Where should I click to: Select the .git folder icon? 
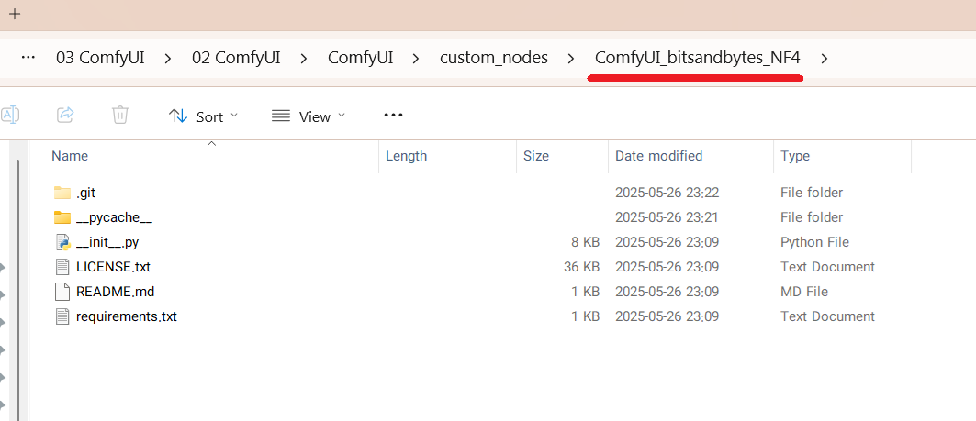62,193
